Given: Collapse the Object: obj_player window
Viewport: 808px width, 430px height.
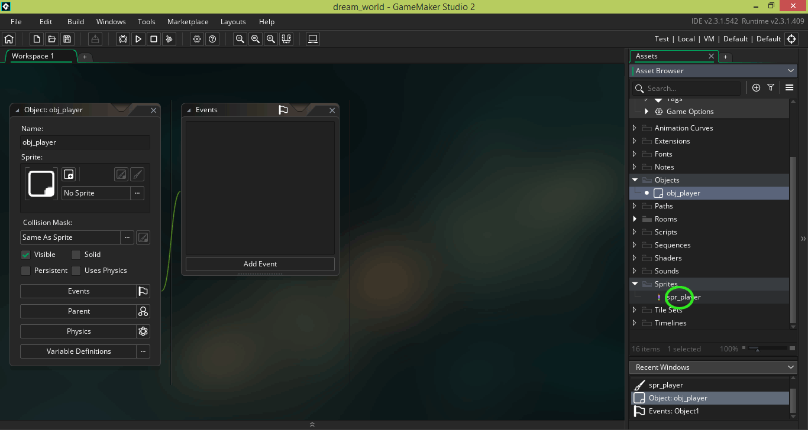Looking at the screenshot, I should click(17, 110).
